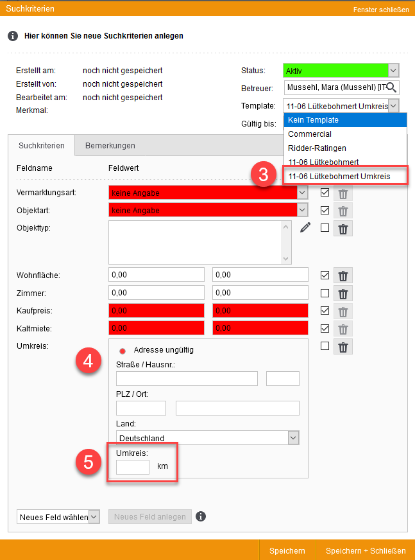Enable the Zimmer checkbox
Viewport: 415px width, 560px height.
coord(325,293)
